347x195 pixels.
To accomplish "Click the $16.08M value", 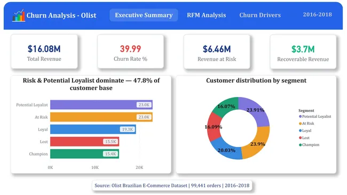I will (x=44, y=49).
